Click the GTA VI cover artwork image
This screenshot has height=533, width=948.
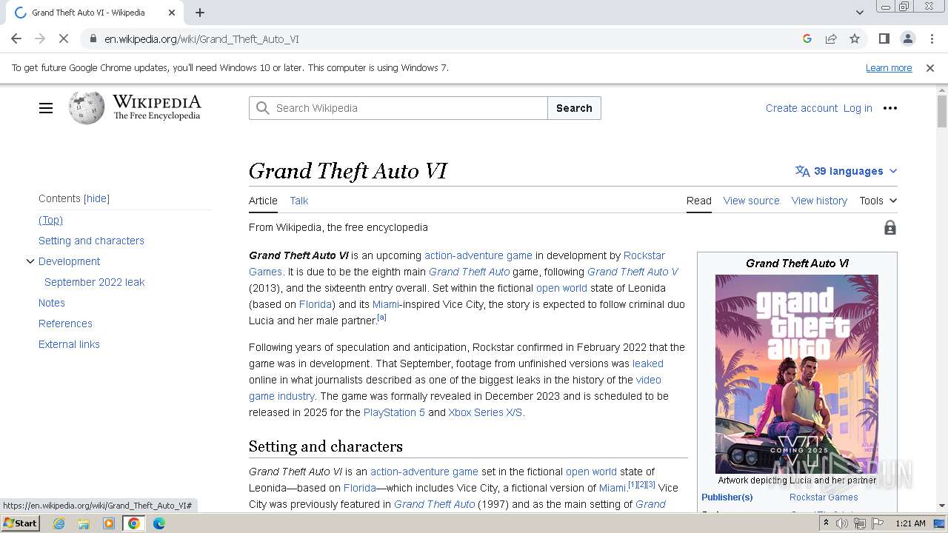coord(797,374)
